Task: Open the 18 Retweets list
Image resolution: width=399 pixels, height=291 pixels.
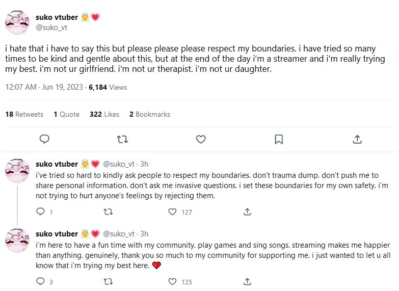Action: [x=24, y=114]
